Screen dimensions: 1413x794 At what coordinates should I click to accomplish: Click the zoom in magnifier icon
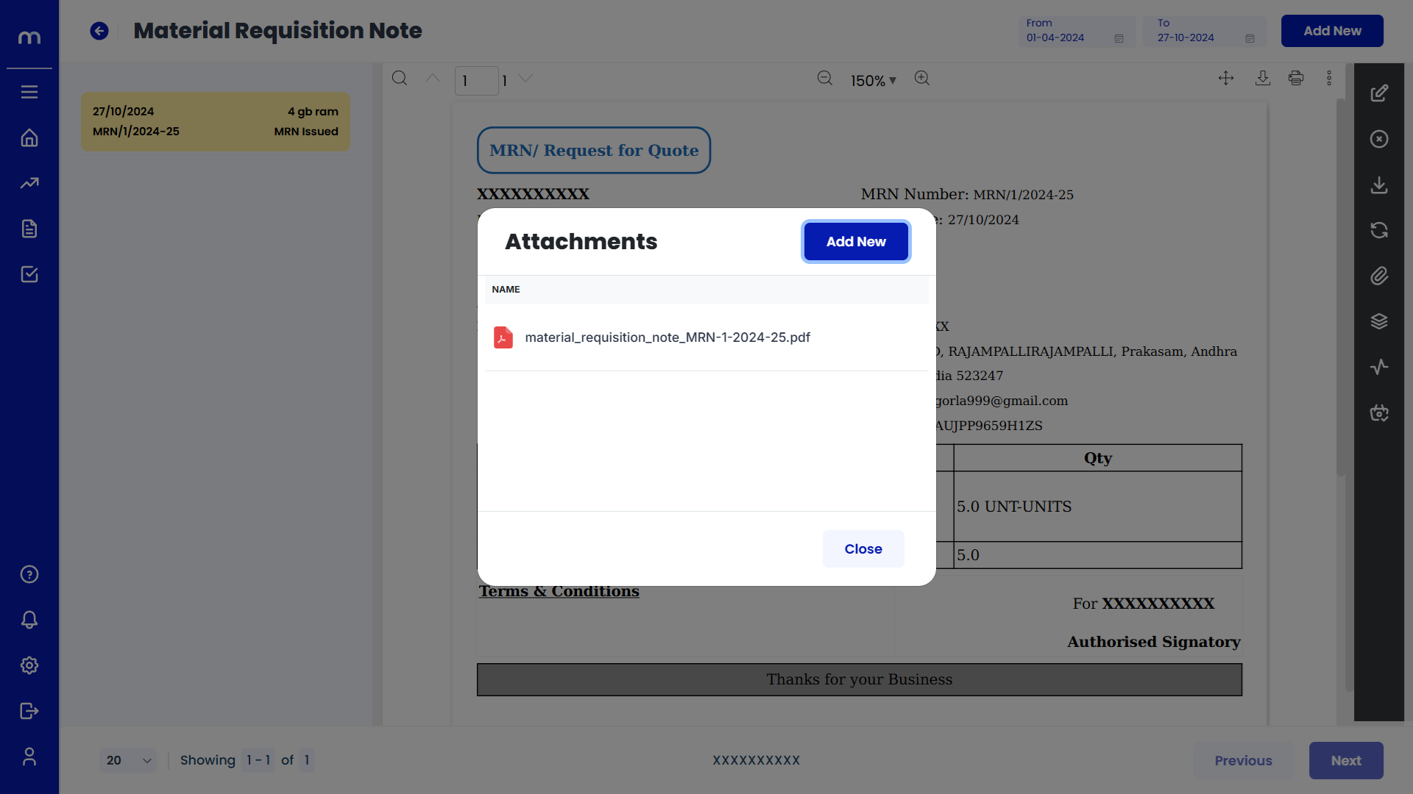pos(922,78)
